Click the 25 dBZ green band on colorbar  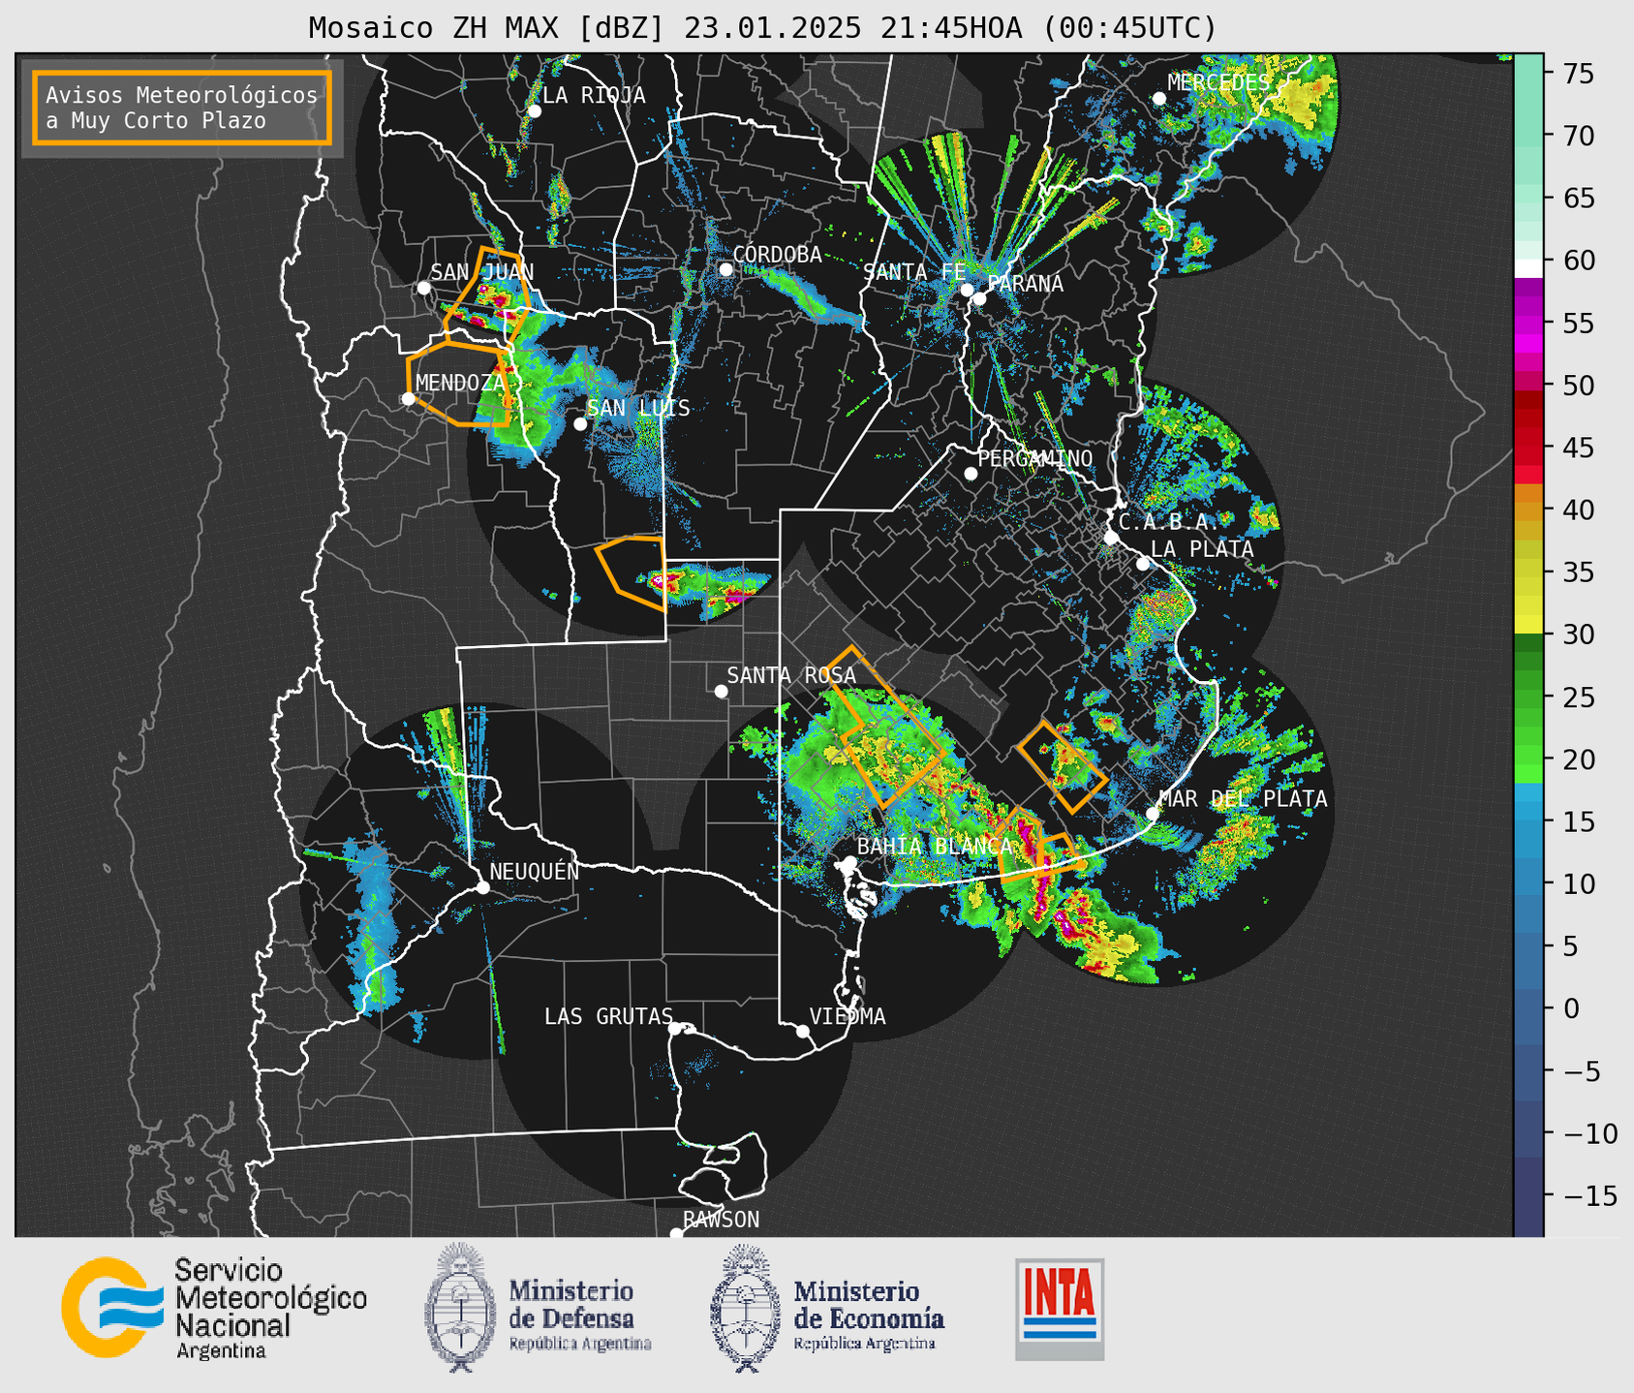(1528, 697)
